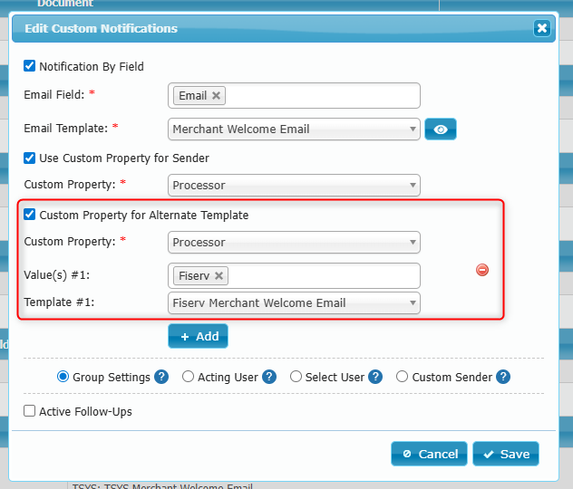Screen dimensions: 573x489
Task: Choose the Custom Sender radio button
Action: tap(403, 377)
